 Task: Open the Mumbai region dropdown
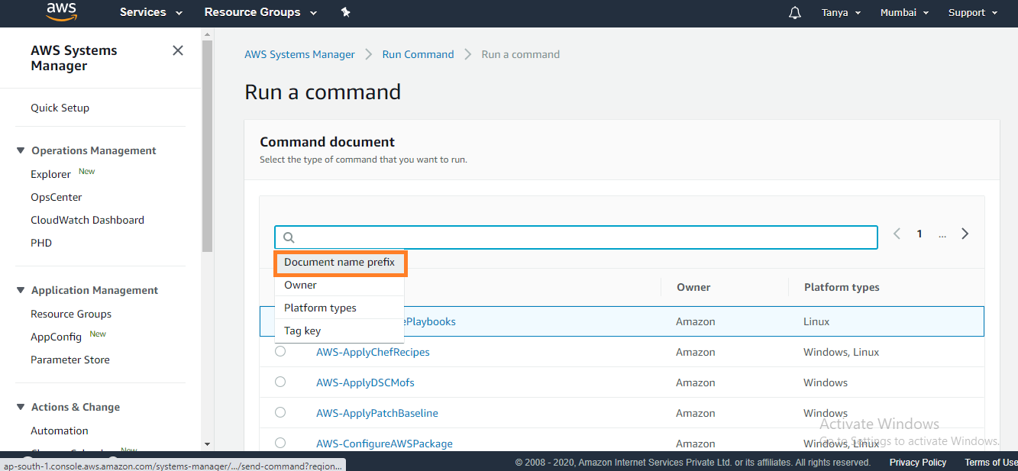904,12
